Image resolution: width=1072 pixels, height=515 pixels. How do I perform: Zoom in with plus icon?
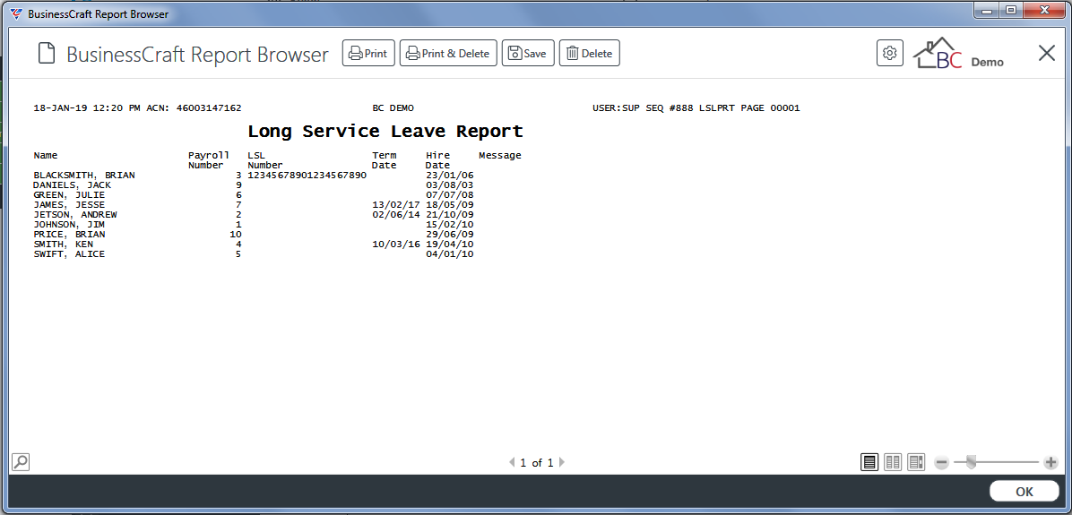pos(1050,463)
